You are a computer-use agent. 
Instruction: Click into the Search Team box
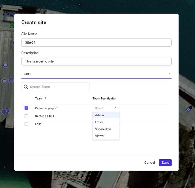[58, 87]
